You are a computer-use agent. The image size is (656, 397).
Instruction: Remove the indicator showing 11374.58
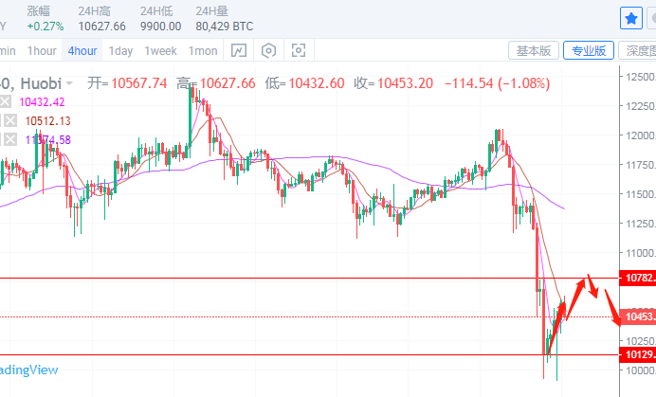(x=10, y=139)
